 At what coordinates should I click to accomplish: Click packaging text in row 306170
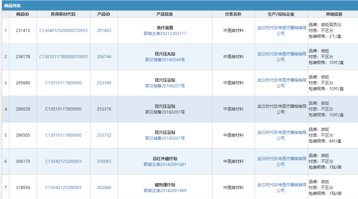325,167
